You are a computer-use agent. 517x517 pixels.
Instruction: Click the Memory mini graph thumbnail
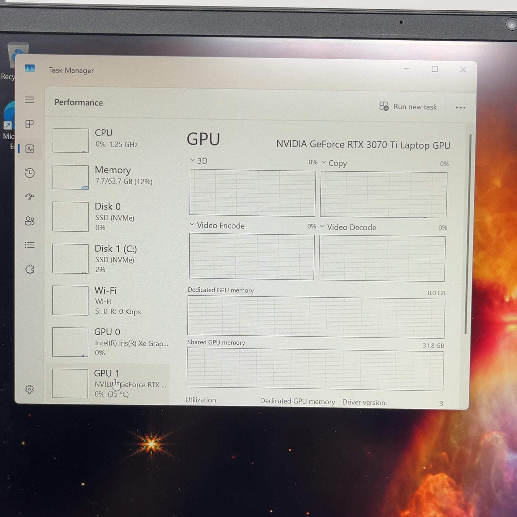pyautogui.click(x=71, y=177)
